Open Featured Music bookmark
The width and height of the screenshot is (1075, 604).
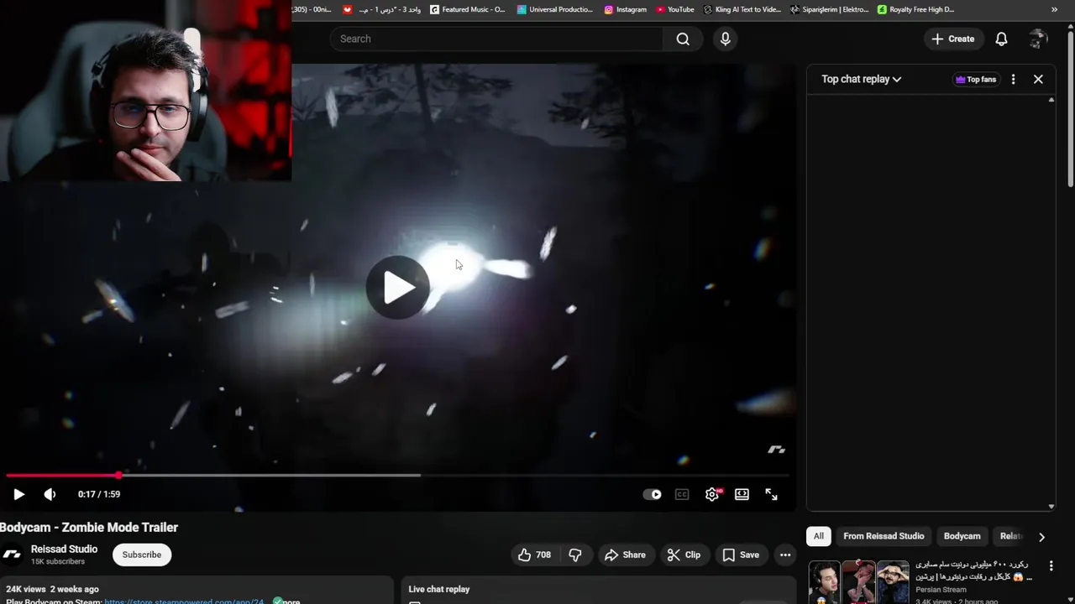coord(468,9)
